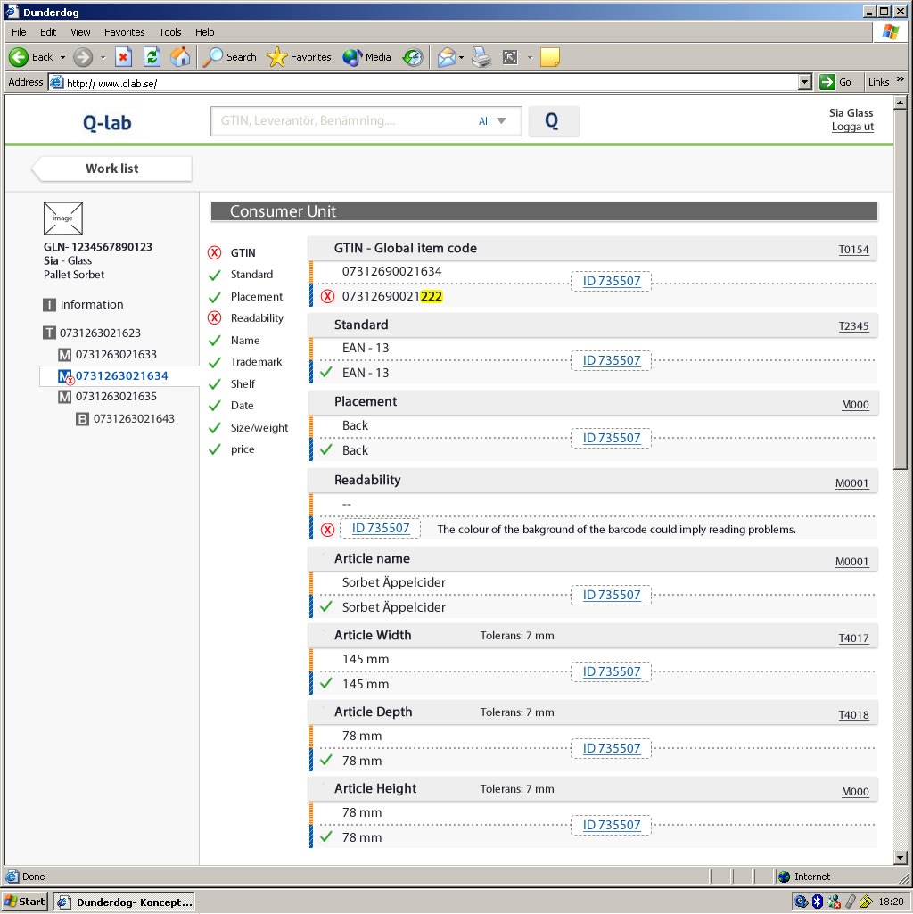Click the package image placeholder thumbnail
Screen dimensions: 913x914
[62, 218]
